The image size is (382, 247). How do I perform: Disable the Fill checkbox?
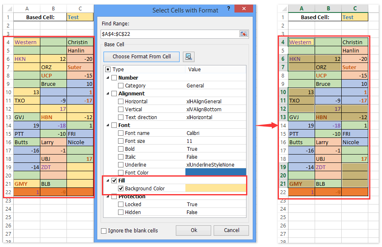114,180
